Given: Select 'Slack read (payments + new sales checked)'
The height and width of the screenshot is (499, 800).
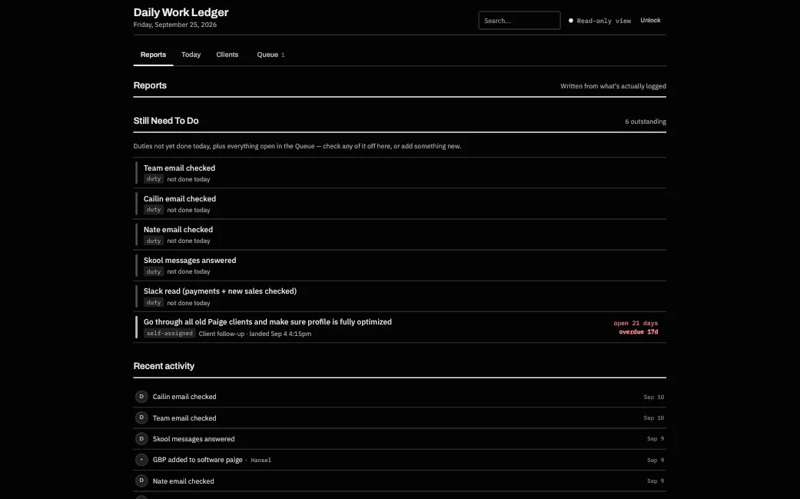Looking at the screenshot, I should [x=400, y=297].
